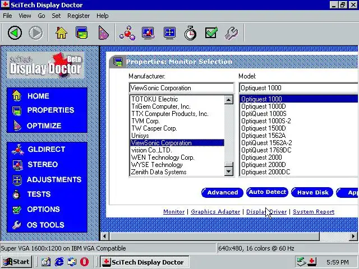Open the Set menu

click(x=56, y=16)
